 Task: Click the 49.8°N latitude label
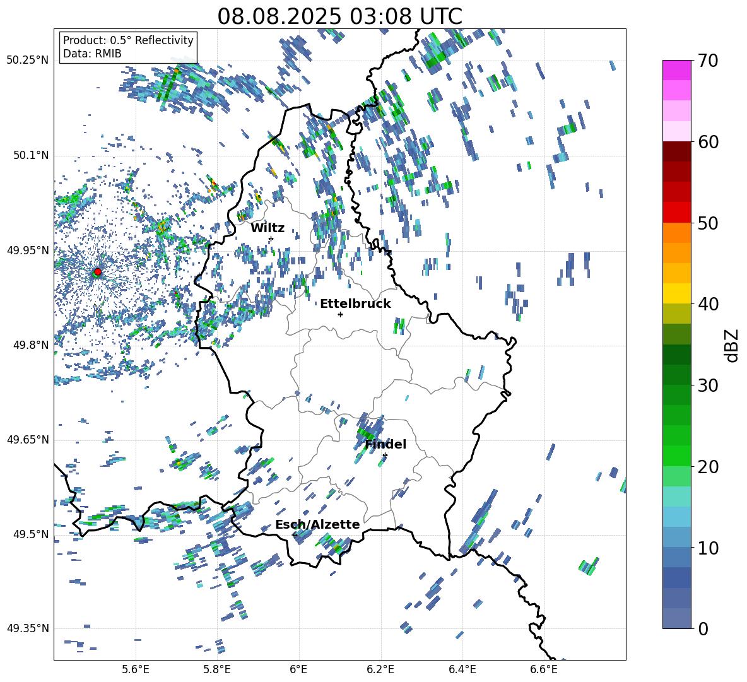[30, 345]
